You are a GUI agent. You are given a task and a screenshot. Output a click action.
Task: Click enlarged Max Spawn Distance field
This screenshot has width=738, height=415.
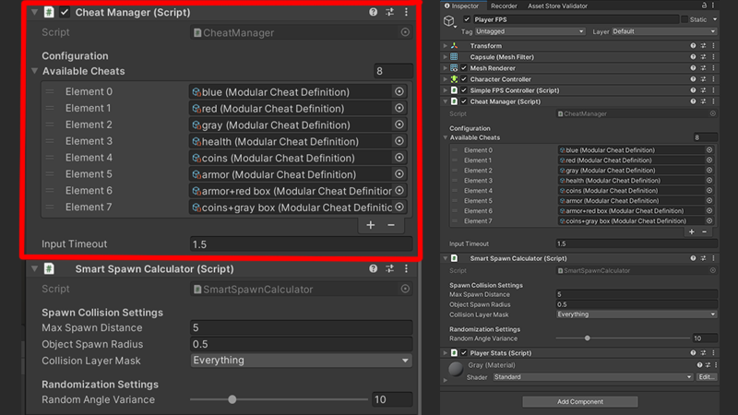click(x=302, y=327)
